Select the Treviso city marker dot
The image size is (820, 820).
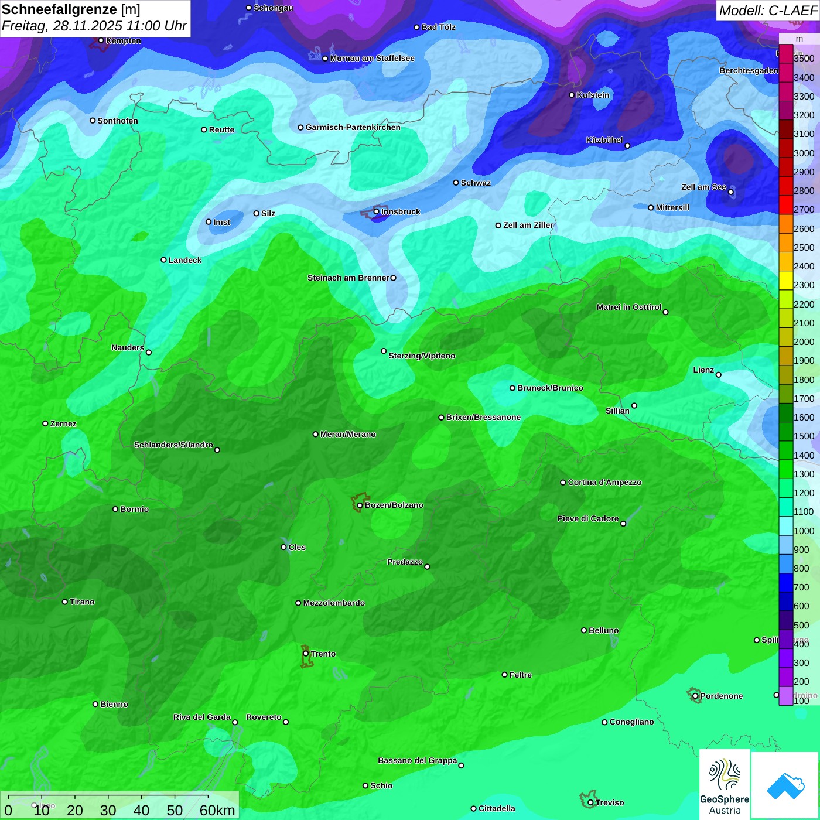point(590,802)
